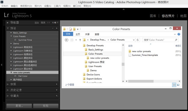Expand the 快照 panel
Screen dimensions: 188x111
tap(8, 84)
